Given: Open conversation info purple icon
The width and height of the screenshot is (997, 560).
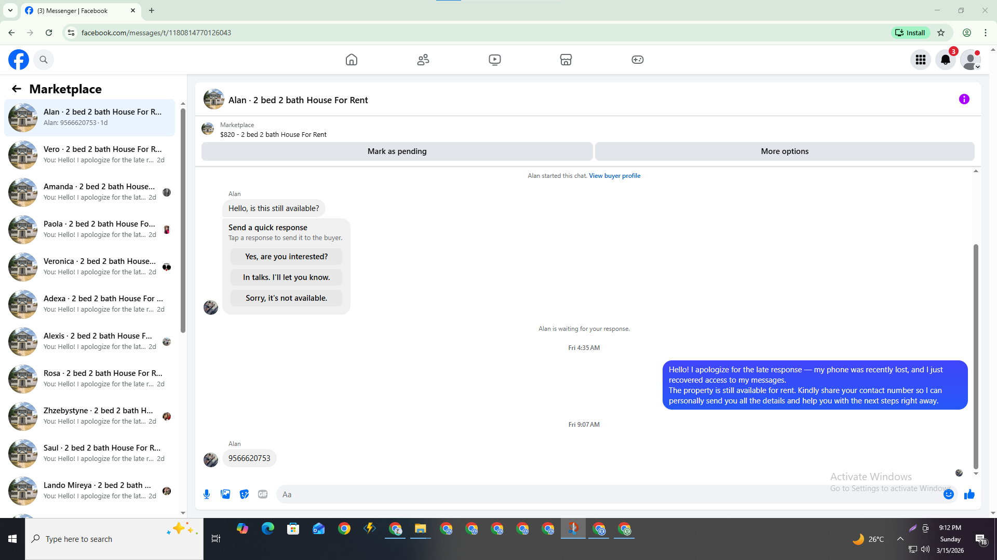Looking at the screenshot, I should tap(964, 99).
